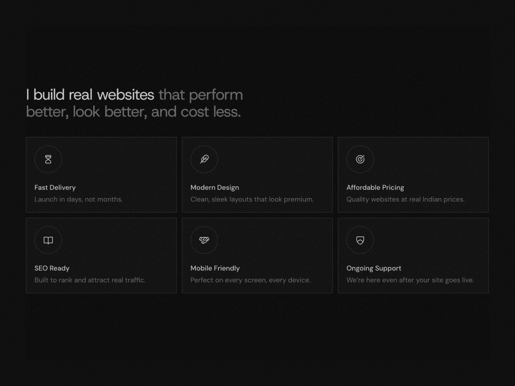Click the target icon above Affordable Pricing

coord(360,159)
